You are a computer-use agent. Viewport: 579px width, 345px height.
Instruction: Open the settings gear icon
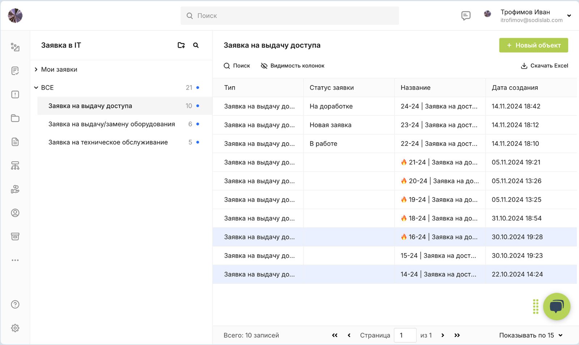[15, 328]
